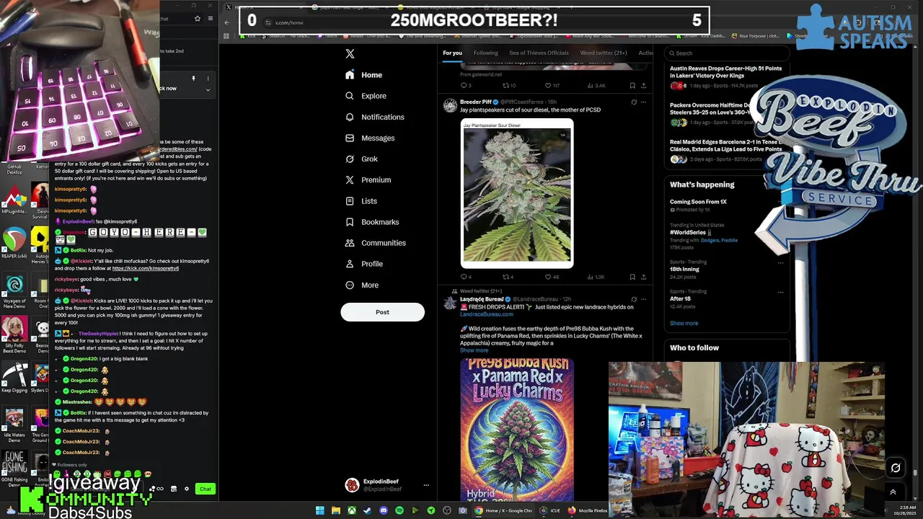Go to Home in X sidebar
923x519 pixels.
pos(364,75)
